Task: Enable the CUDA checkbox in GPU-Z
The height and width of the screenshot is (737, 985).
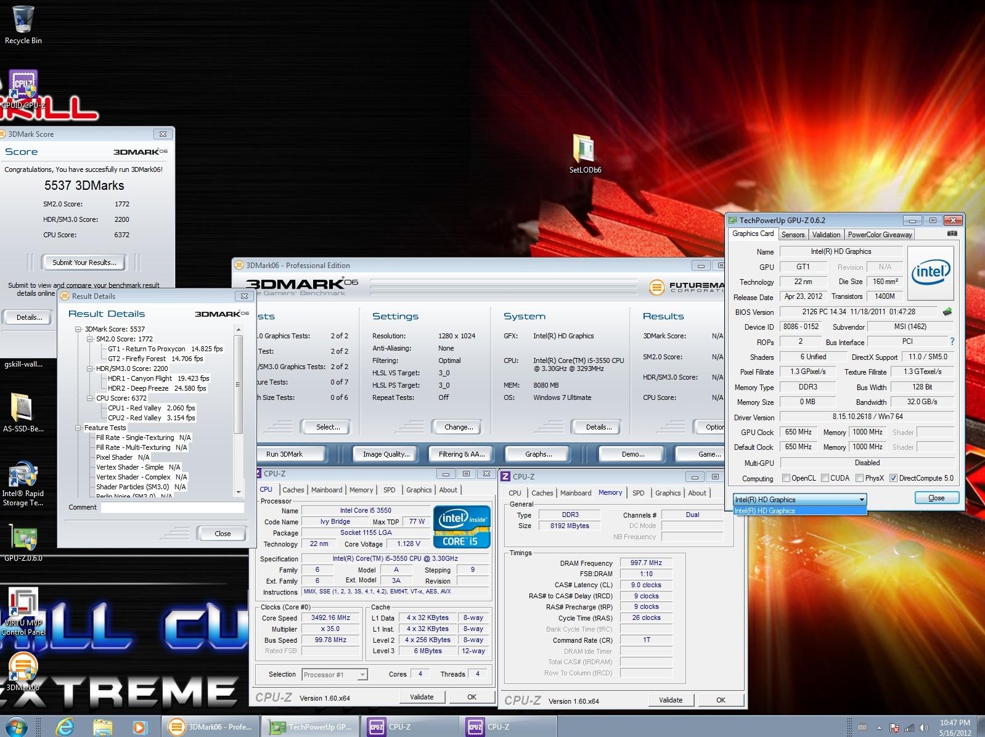Action: tap(825, 478)
